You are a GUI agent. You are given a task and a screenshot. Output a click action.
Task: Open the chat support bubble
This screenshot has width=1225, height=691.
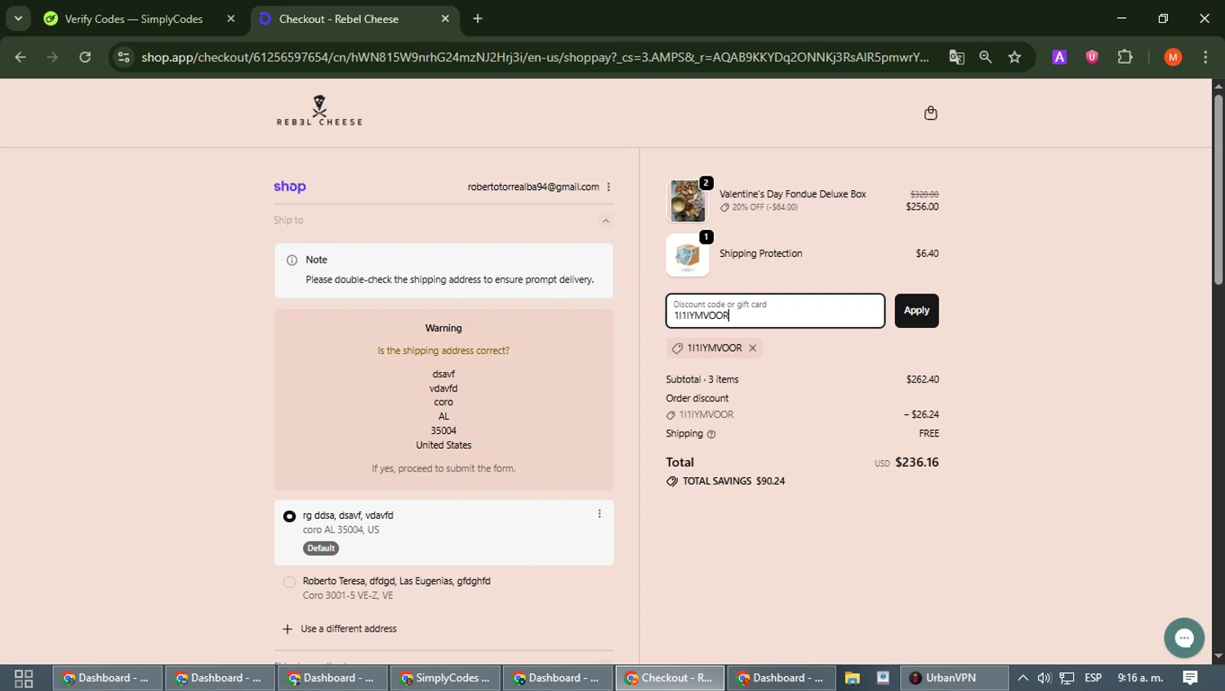coord(1184,638)
